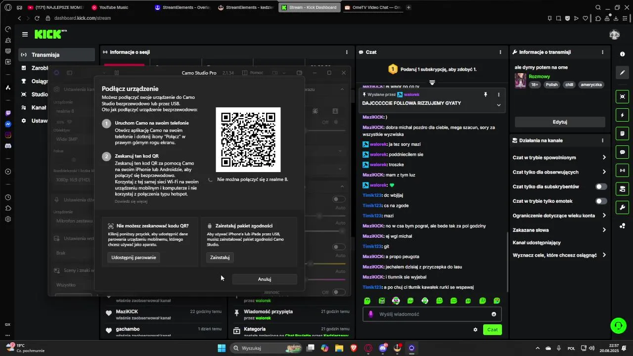Viewport: 633px width, 356px height.
Task: Click the Rozmowy category link
Action: pos(540,77)
